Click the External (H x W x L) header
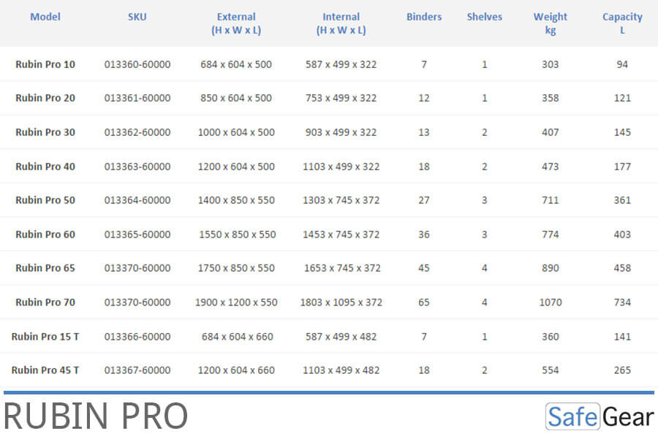 236,23
